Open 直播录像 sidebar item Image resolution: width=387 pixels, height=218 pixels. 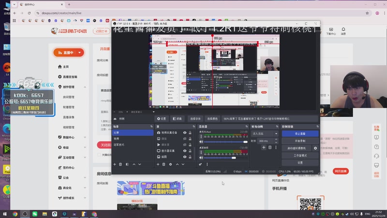point(69,117)
